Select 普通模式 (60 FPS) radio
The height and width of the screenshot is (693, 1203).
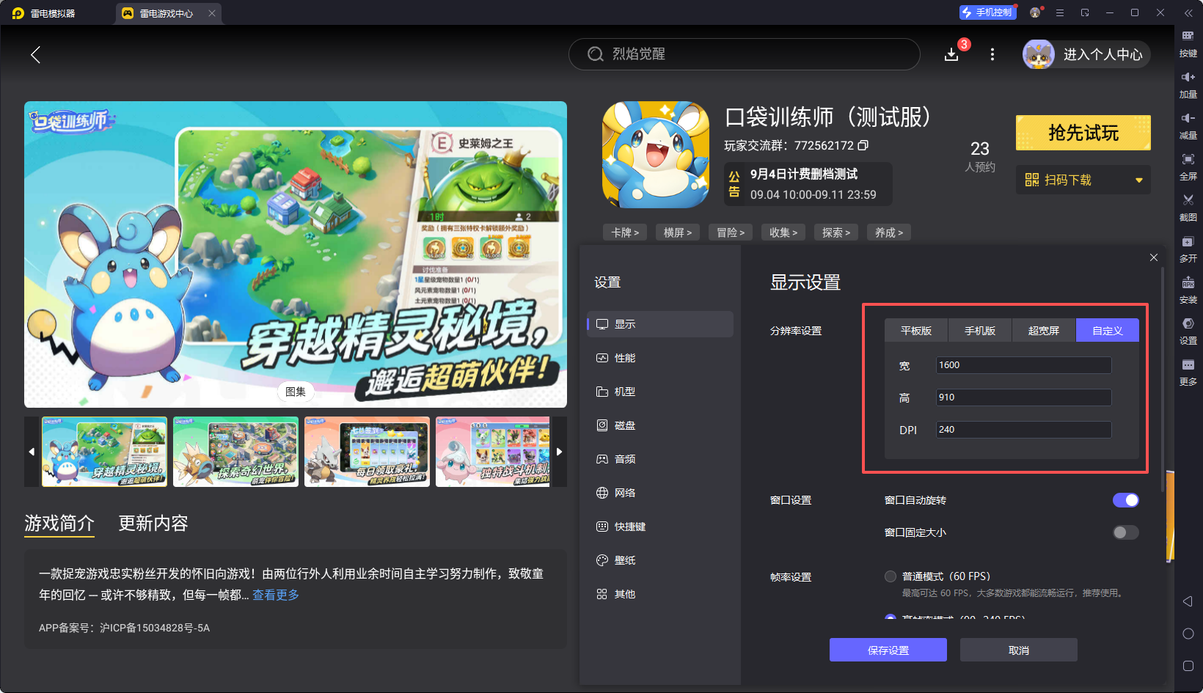tap(891, 576)
